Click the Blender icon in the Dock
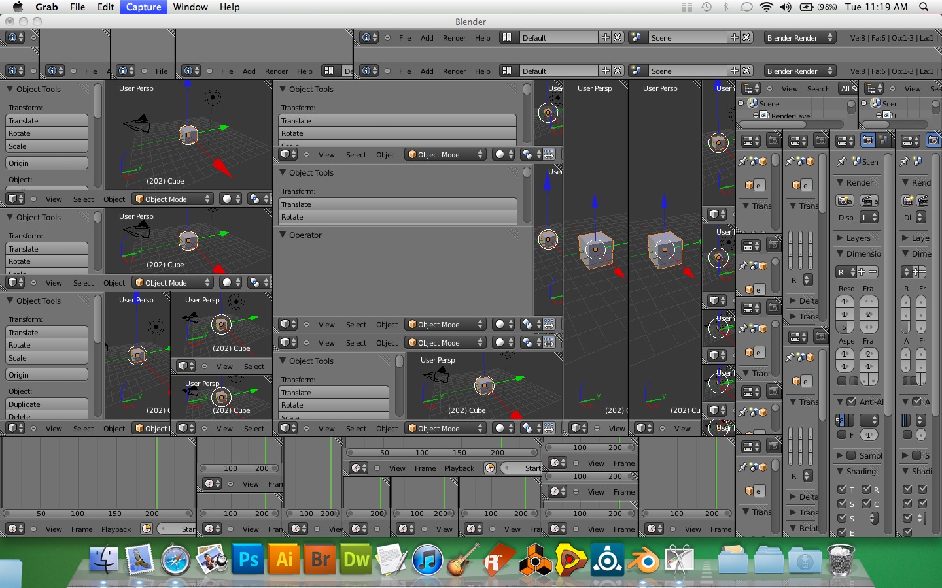Viewport: 942px width, 588px height. coord(644,561)
